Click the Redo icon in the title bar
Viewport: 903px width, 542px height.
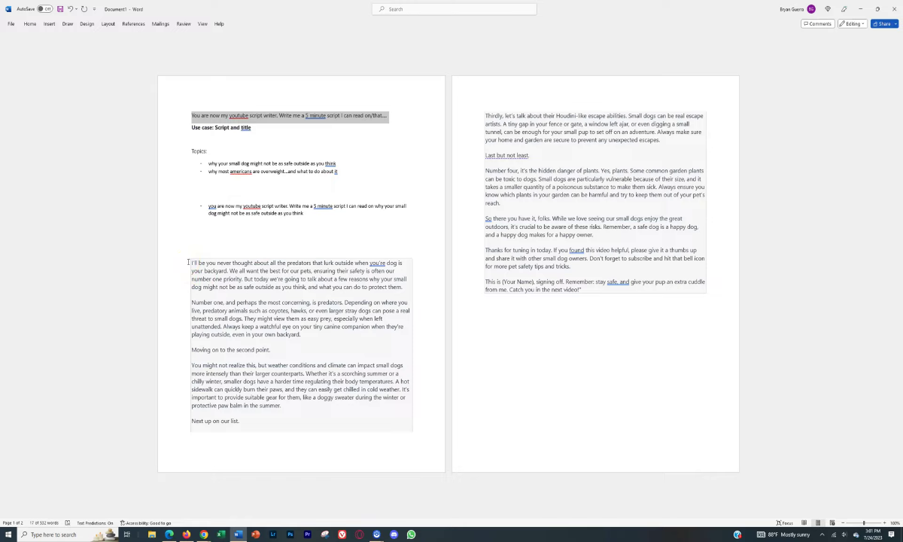click(84, 9)
